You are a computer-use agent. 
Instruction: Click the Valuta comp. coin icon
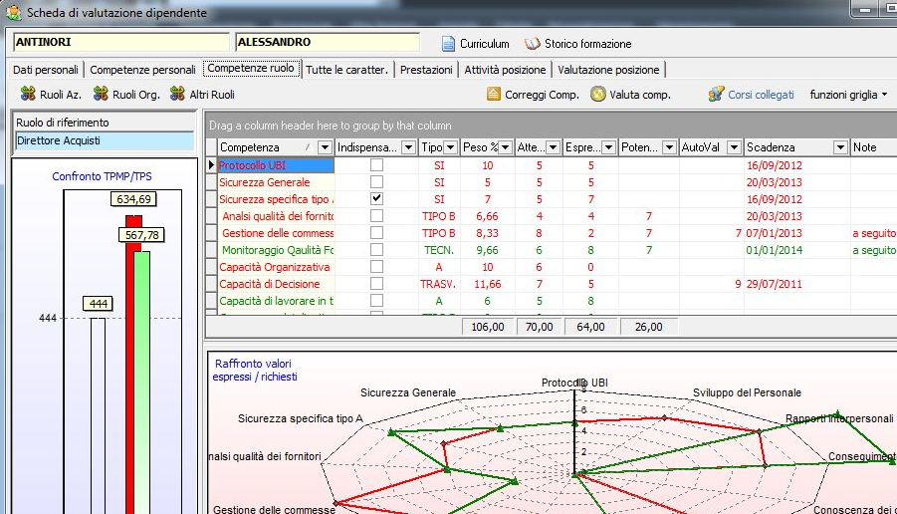[x=597, y=94]
